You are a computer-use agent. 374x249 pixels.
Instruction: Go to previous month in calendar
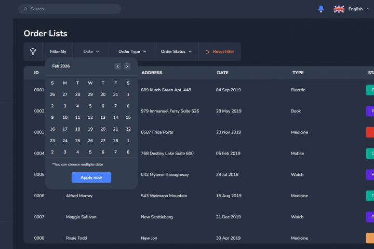(x=117, y=66)
